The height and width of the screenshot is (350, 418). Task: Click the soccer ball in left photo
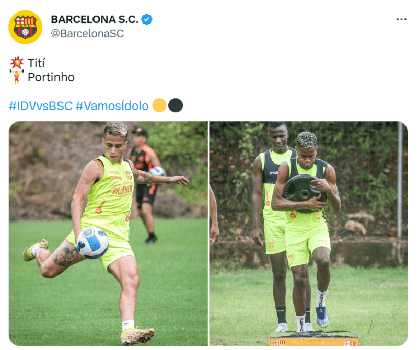[x=92, y=243]
